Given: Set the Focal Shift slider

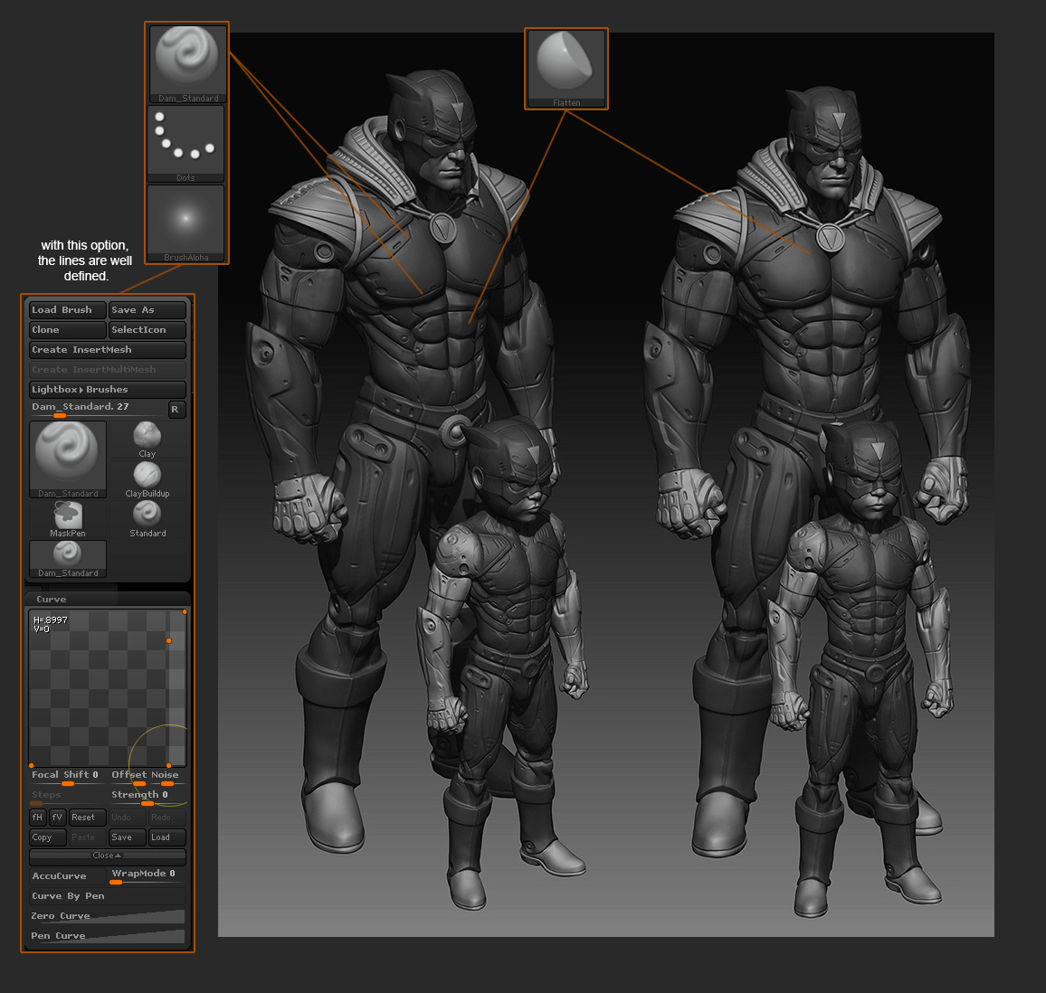Looking at the screenshot, I should point(67,777).
